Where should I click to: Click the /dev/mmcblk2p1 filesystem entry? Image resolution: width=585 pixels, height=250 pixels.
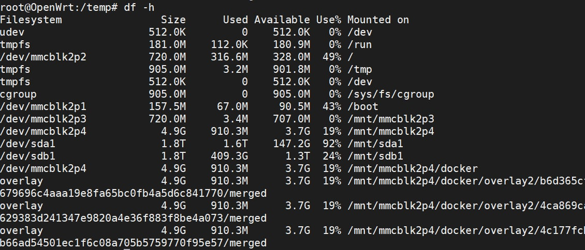43,107
